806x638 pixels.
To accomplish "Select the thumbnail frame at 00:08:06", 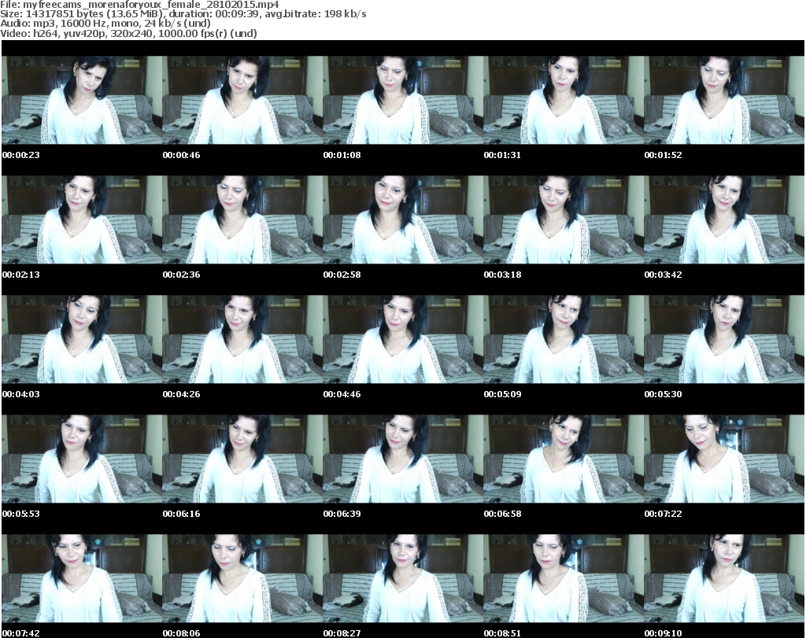I will click(242, 578).
